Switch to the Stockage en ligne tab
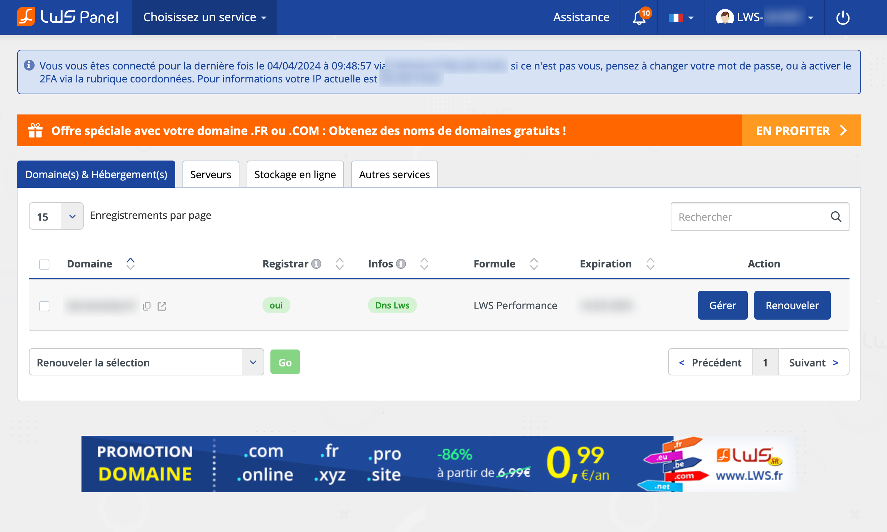This screenshot has width=887, height=532. pos(295,175)
